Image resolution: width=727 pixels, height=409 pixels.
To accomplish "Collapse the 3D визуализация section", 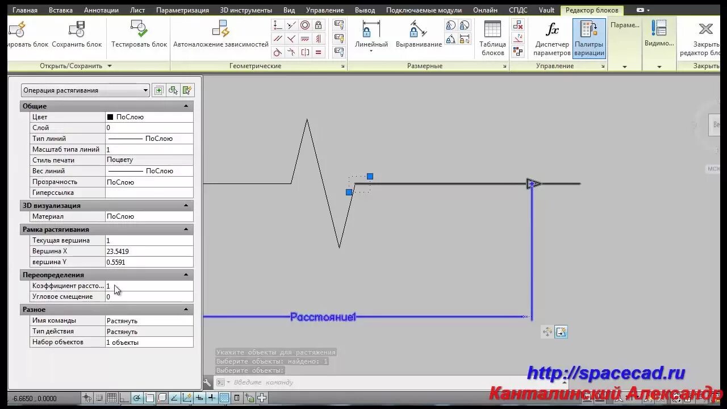I will tap(186, 206).
